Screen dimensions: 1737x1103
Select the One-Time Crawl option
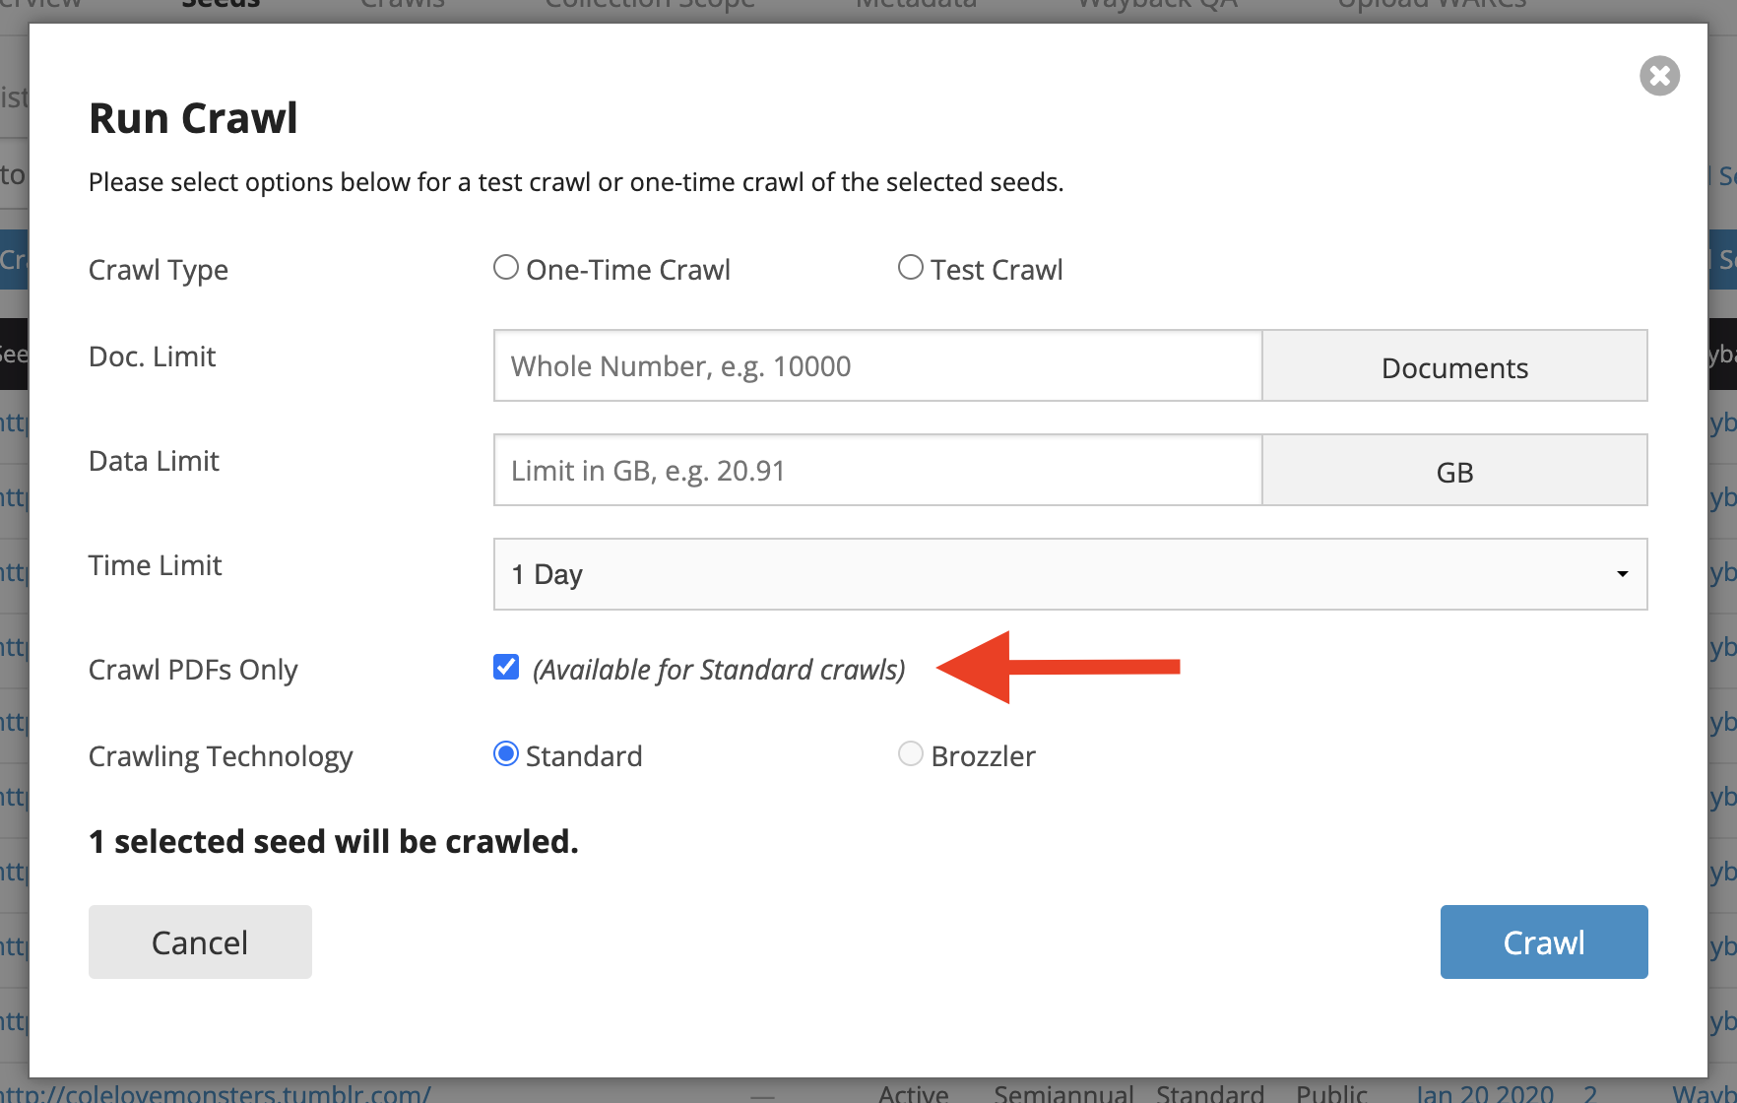point(506,268)
